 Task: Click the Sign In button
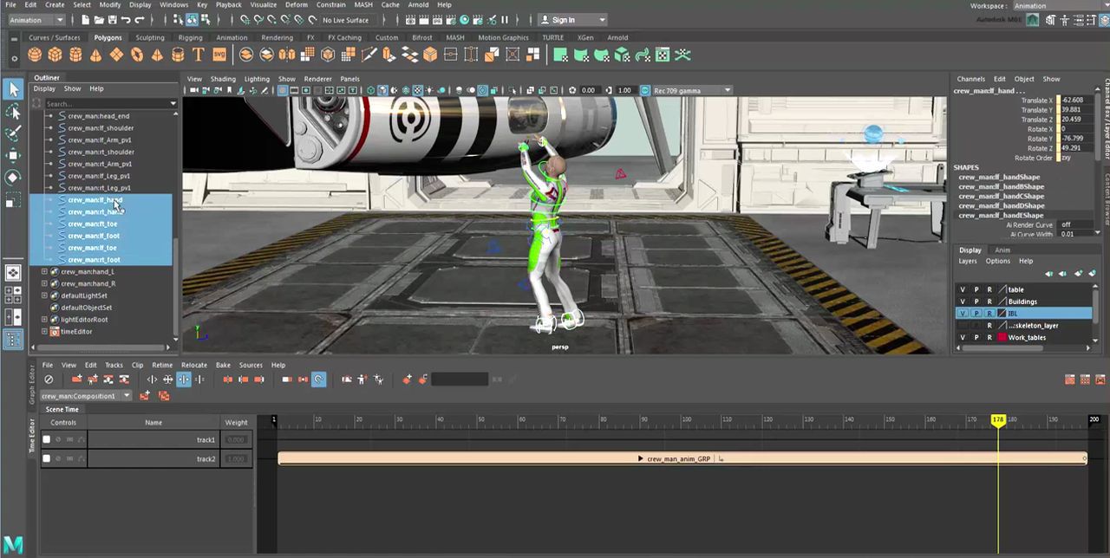[x=571, y=20]
